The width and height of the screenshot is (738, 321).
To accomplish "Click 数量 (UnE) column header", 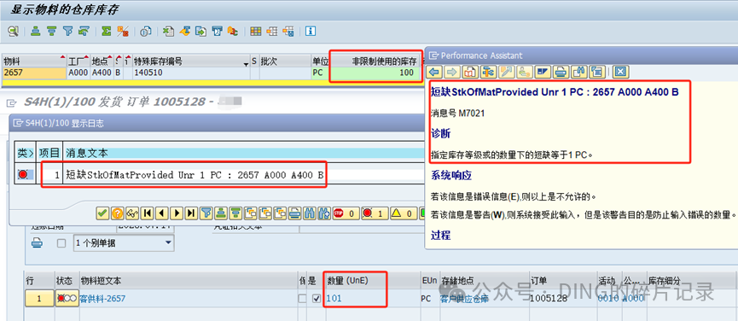I will pos(372,280).
